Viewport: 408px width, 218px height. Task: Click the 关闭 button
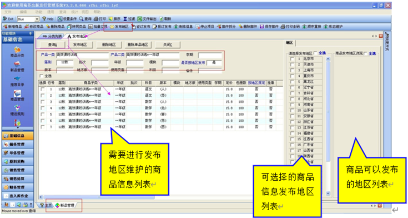pos(167,45)
